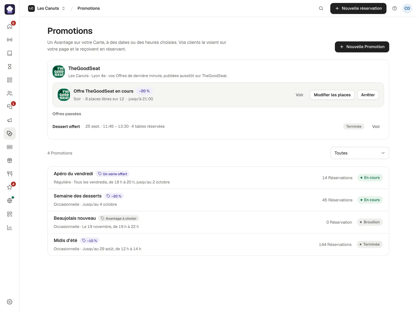Screen dimensions: 417x312
Task: Open the megaphone campaigns sidebar icon
Action: tap(10, 120)
